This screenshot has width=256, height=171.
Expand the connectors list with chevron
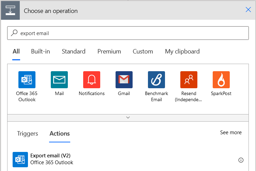coord(128,118)
